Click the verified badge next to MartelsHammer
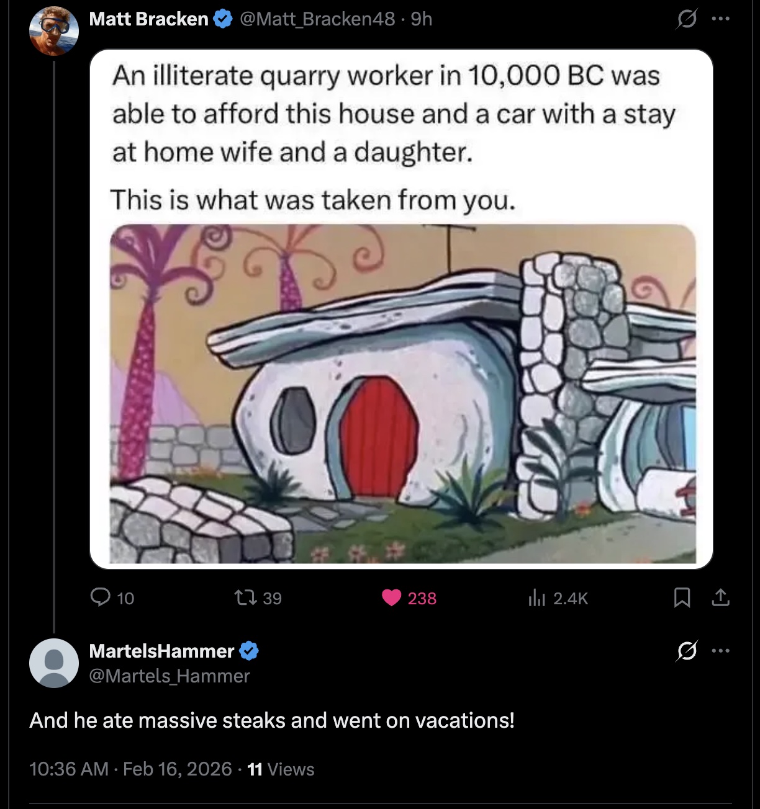Screen dimensions: 760x809 [249, 651]
